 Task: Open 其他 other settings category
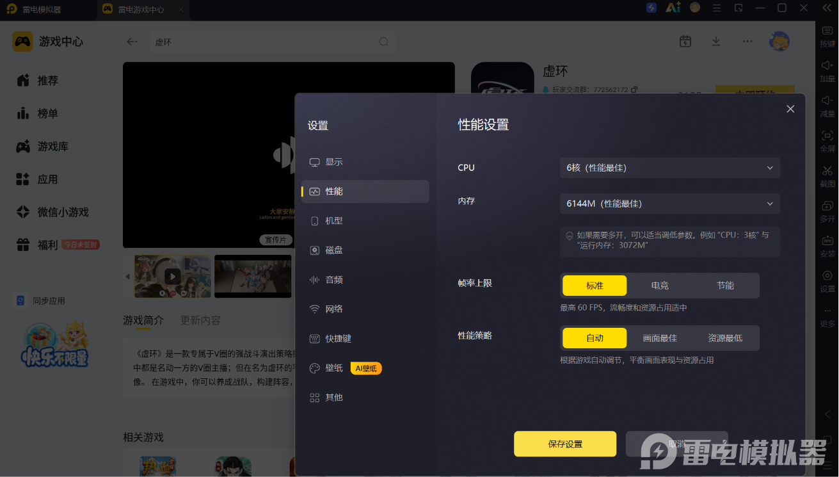[365, 398]
